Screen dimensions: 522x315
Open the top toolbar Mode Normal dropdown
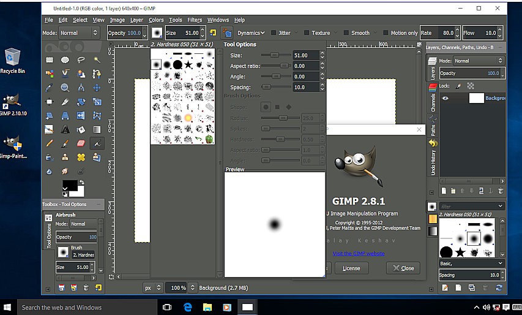click(79, 32)
